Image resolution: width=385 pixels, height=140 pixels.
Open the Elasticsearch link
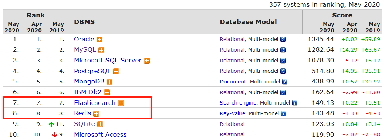pyautogui.click(x=95, y=102)
